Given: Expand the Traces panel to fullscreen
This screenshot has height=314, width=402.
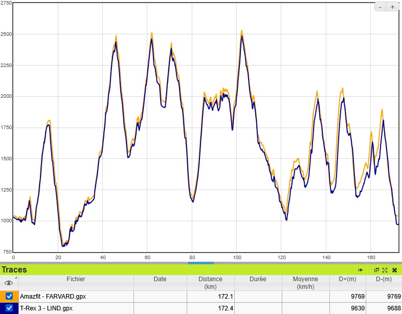Looking at the screenshot, I should [385, 270].
